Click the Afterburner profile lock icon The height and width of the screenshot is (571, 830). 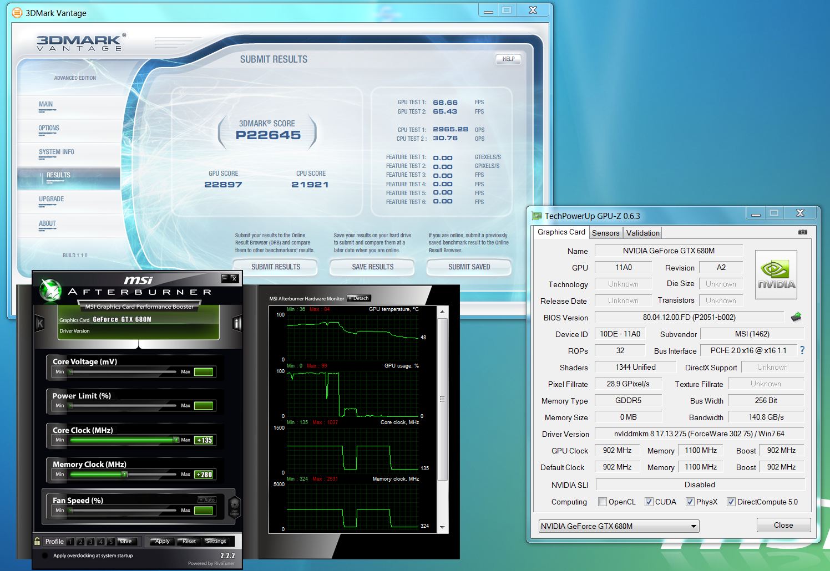click(37, 542)
